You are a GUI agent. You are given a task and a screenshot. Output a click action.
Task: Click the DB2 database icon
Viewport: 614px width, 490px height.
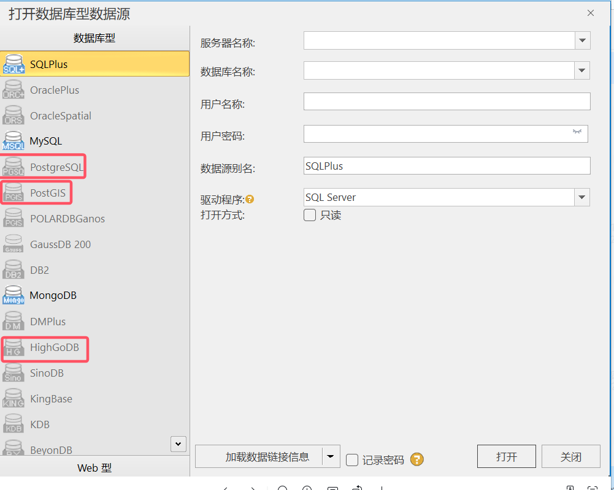13,270
